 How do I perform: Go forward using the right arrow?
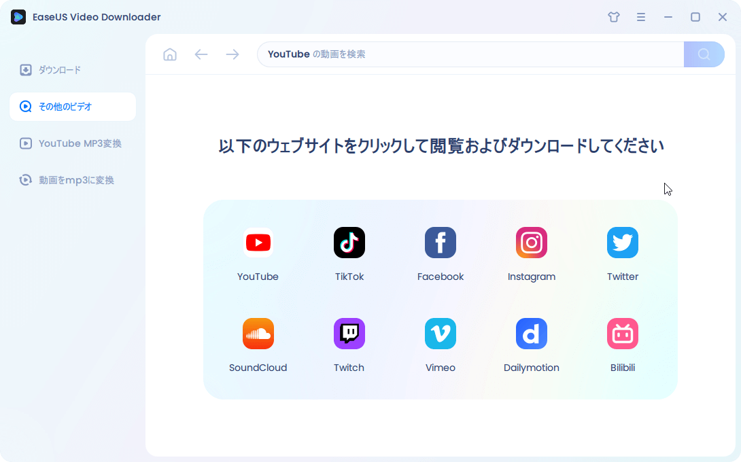[232, 54]
